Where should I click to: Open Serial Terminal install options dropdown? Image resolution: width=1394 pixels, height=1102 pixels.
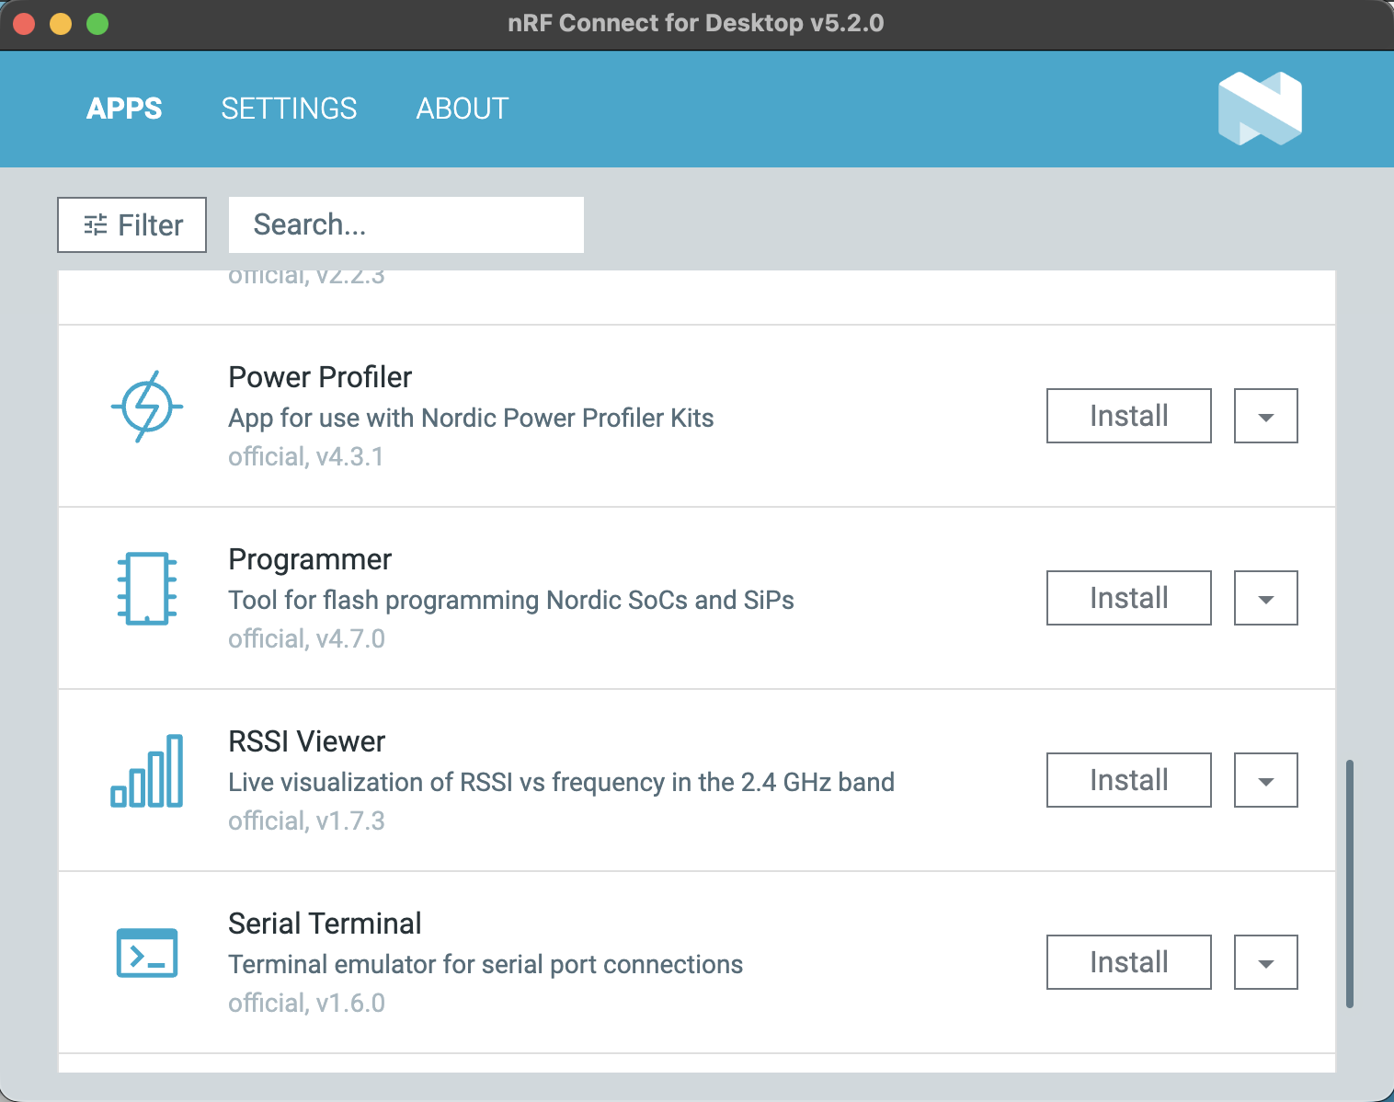1266,962
